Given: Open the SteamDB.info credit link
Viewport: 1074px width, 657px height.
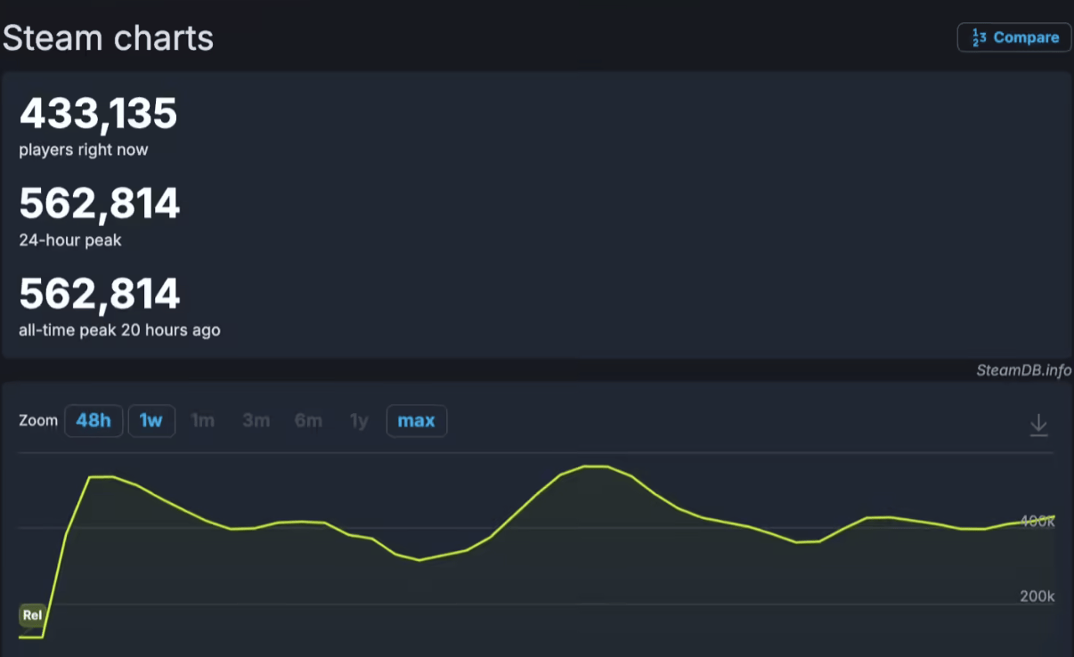Looking at the screenshot, I should [x=1023, y=370].
